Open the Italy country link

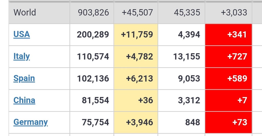pyautogui.click(x=21, y=56)
